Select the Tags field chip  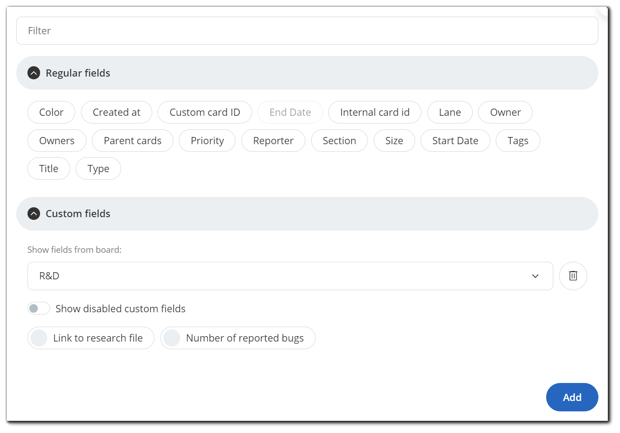click(518, 141)
